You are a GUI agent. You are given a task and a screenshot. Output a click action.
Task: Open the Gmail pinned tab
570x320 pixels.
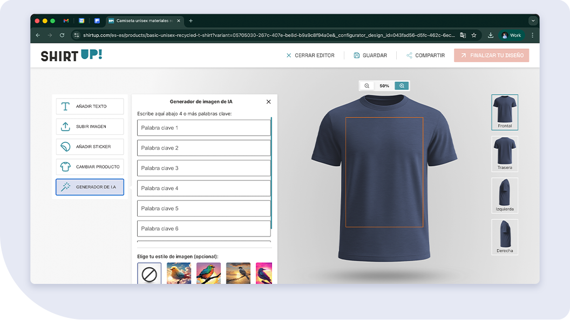[x=66, y=20]
